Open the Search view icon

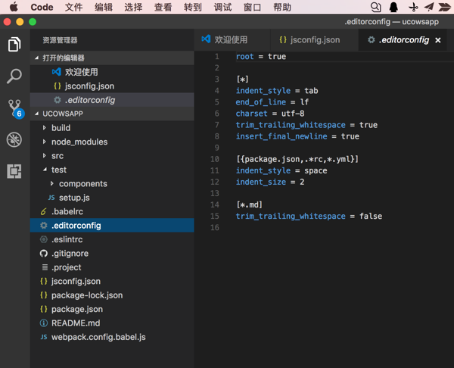[14, 76]
